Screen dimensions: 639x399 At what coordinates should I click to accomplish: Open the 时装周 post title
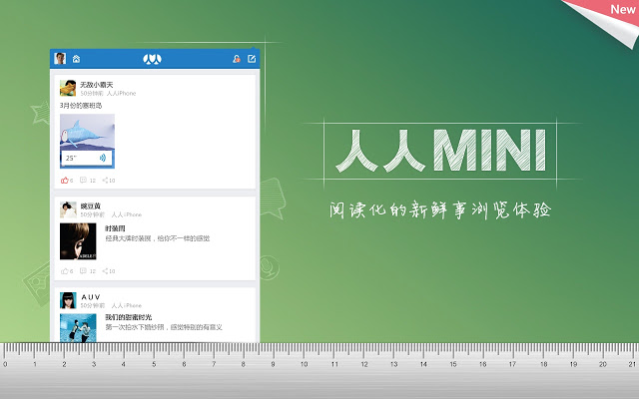point(115,228)
